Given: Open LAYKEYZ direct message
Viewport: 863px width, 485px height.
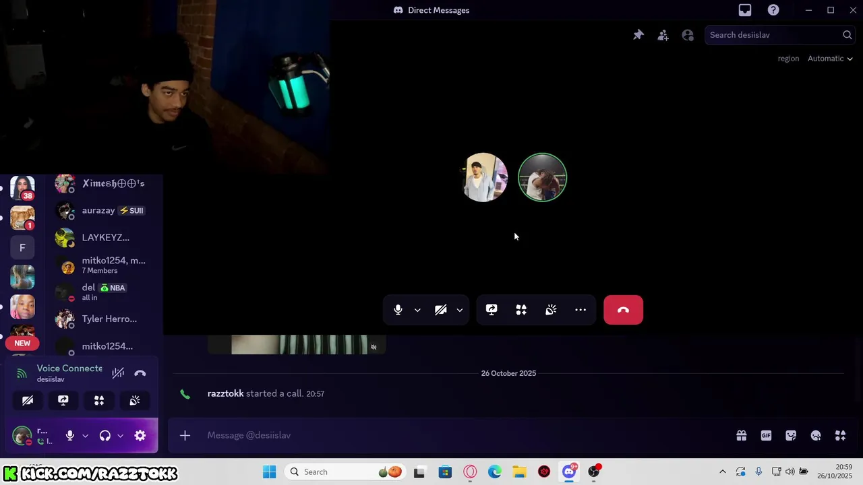Looking at the screenshot, I should pos(105,237).
